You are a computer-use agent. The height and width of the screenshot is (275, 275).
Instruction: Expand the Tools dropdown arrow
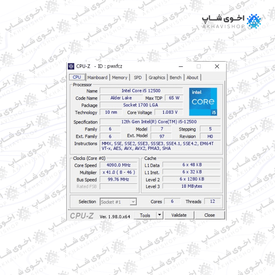click(159, 215)
